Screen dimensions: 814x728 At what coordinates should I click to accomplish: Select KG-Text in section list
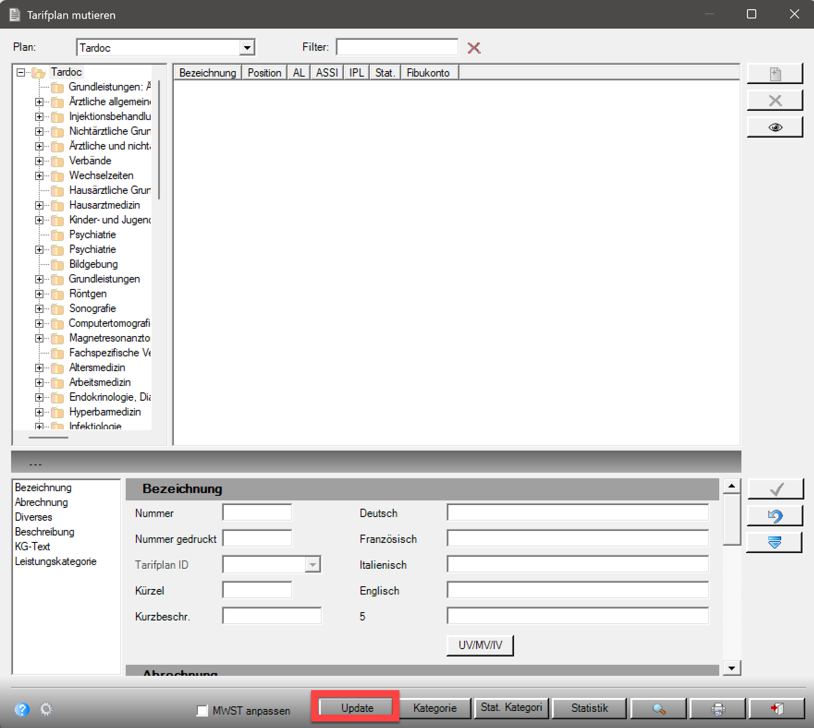click(x=32, y=547)
